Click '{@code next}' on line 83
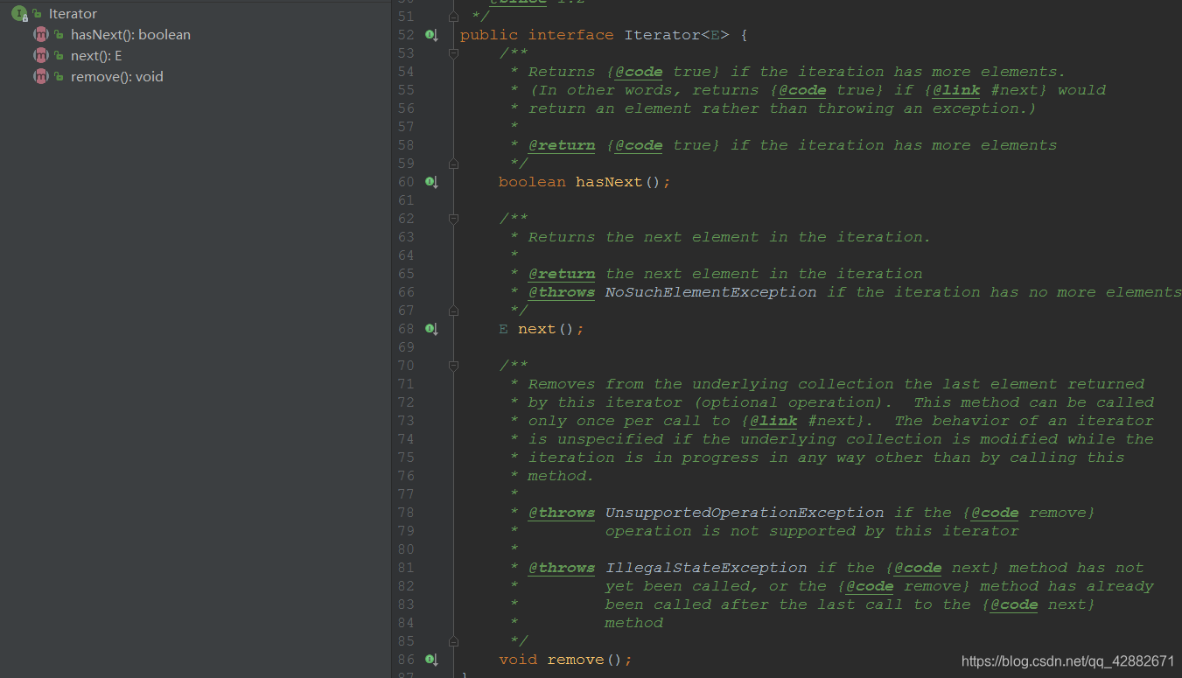 click(1038, 605)
